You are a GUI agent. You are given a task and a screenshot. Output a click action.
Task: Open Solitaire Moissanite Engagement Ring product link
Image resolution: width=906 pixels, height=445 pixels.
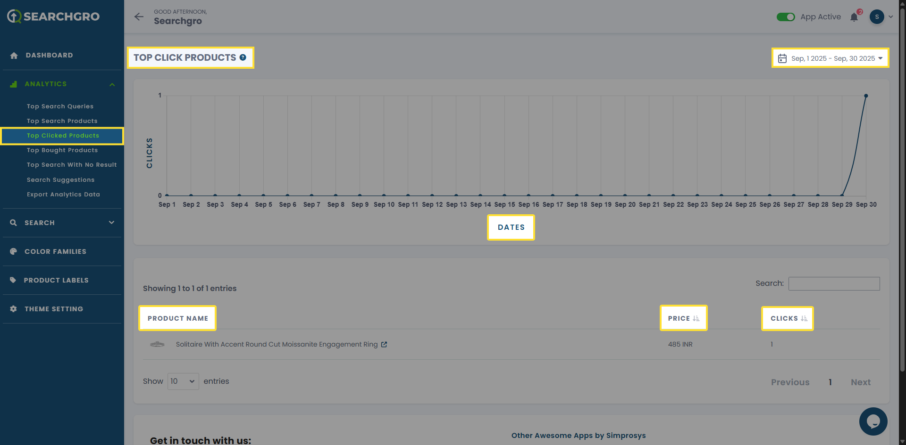pos(277,345)
